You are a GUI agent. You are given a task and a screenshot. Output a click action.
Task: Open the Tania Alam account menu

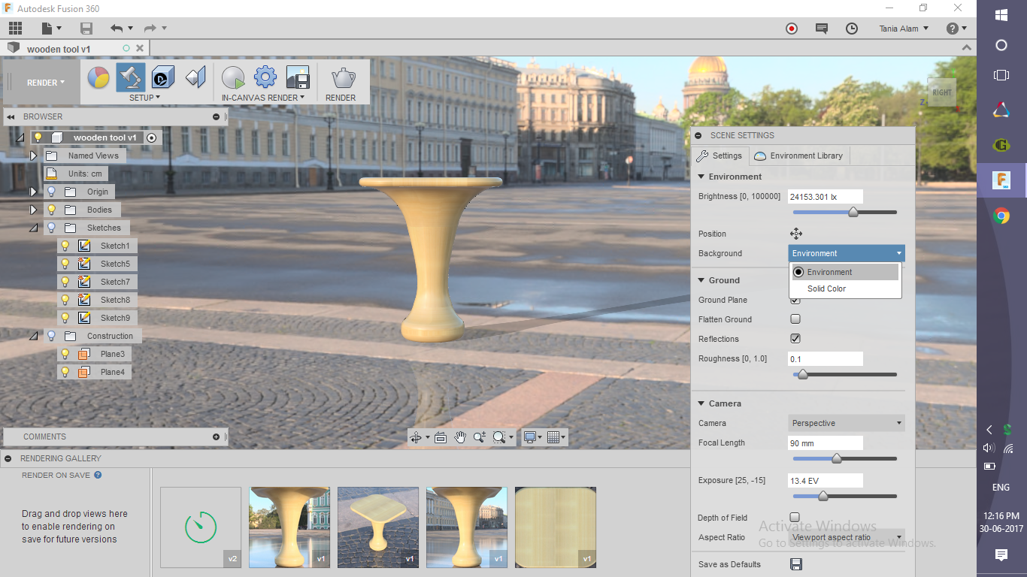coord(904,29)
